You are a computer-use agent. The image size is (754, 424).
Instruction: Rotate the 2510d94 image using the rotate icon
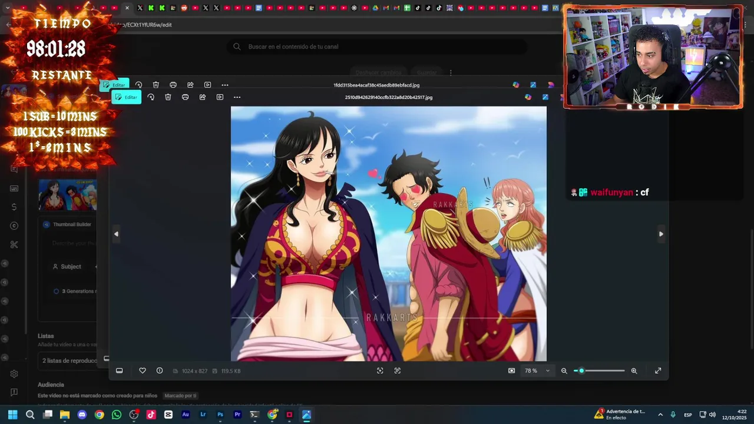[x=151, y=97]
